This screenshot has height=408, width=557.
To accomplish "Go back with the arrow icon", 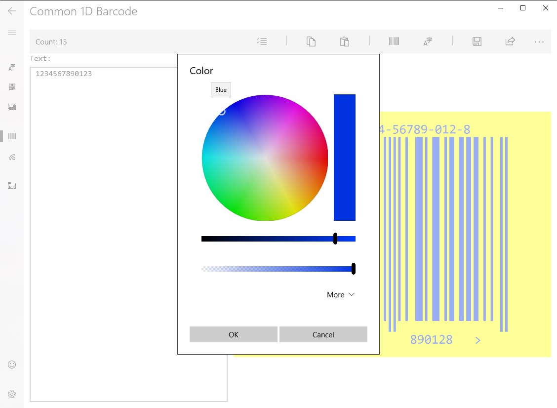I will [x=12, y=11].
